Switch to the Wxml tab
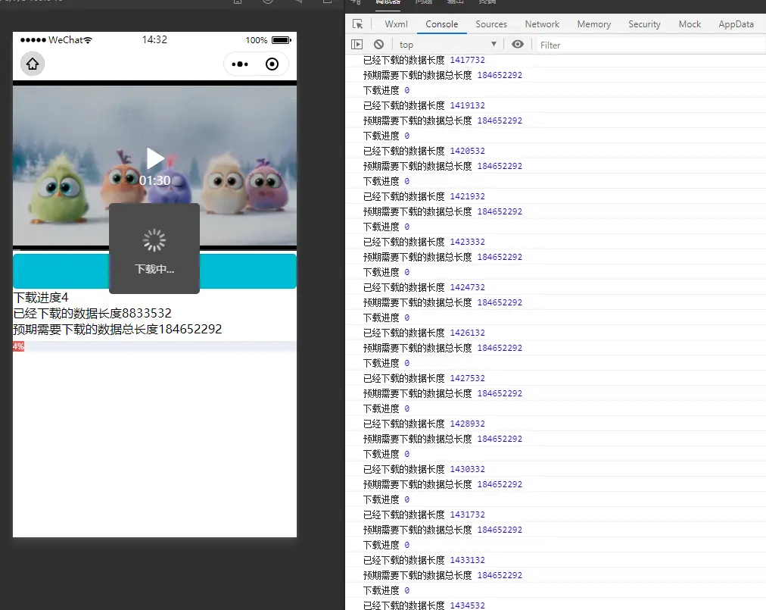 tap(396, 24)
